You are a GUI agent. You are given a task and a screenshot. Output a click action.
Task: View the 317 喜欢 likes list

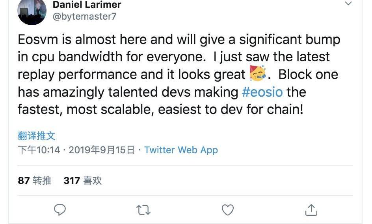[83, 180]
